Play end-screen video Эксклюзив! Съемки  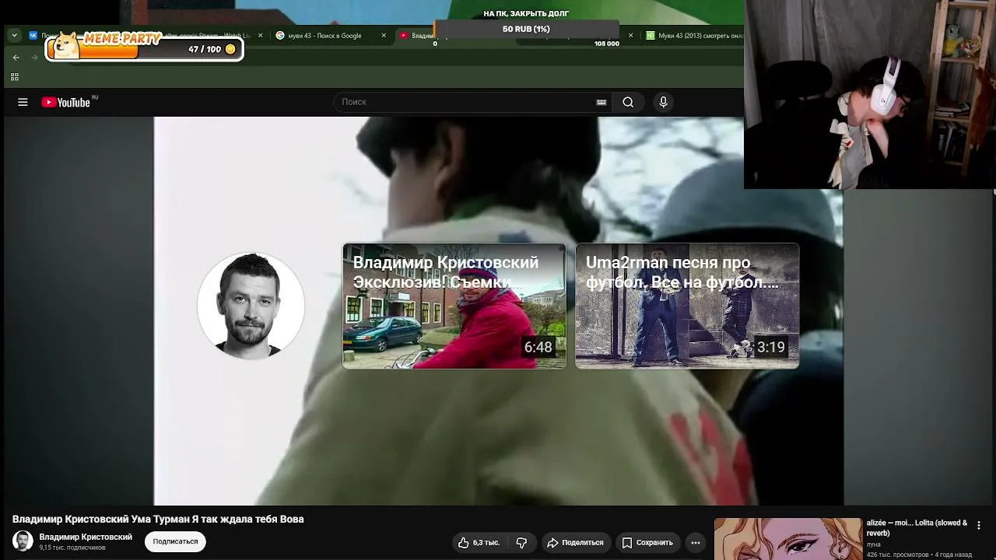click(454, 306)
